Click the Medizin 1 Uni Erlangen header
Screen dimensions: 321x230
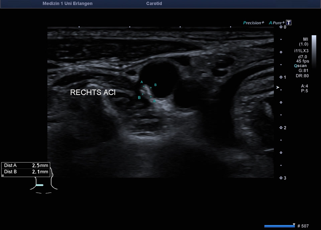[x=67, y=3]
